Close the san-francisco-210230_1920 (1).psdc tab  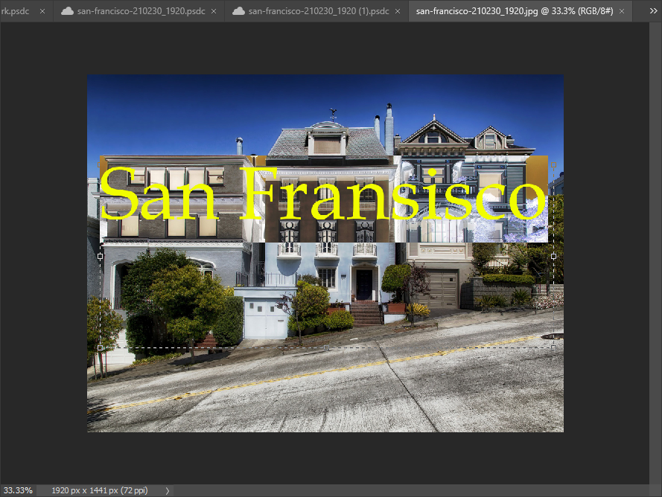398,11
